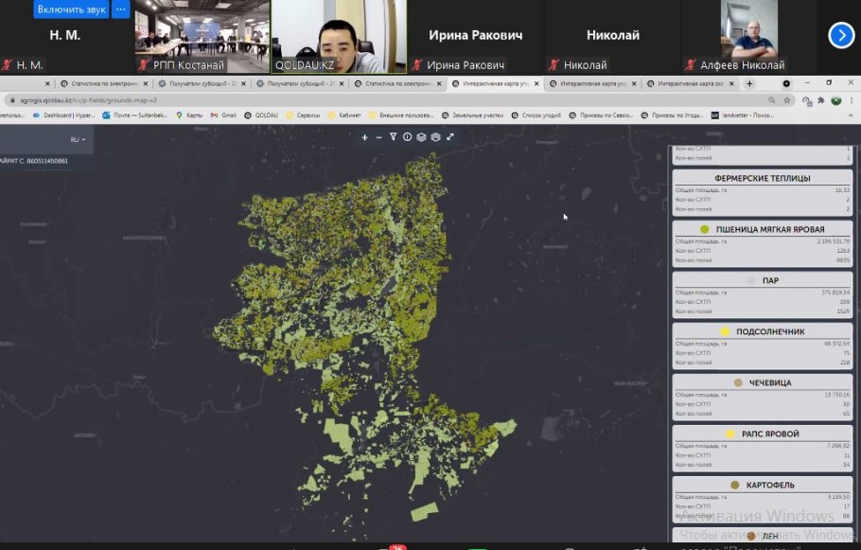The image size is (861, 550).
Task: Select the КАРТОФЕЛЬ legend title
Action: pos(771,485)
